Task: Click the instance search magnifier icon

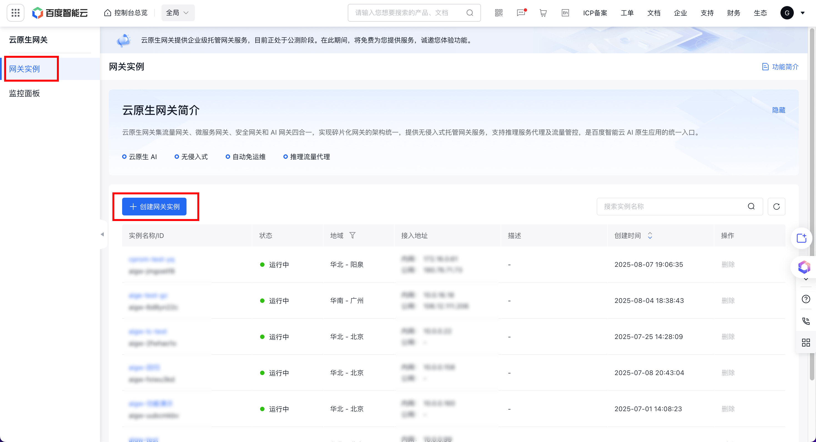Action: (x=751, y=207)
